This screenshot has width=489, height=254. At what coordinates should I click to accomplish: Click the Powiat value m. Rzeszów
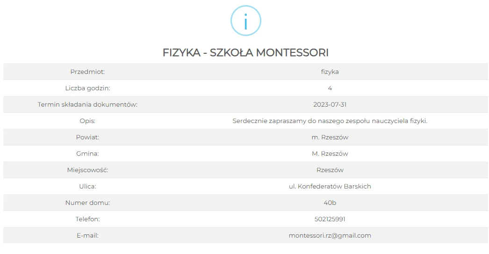click(330, 138)
